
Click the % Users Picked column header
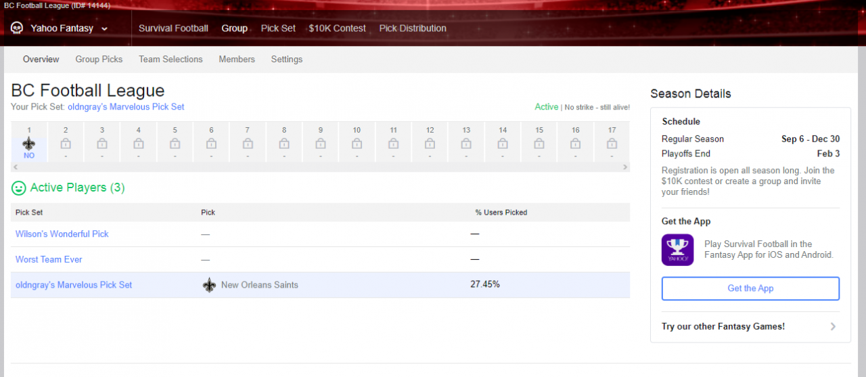point(501,213)
